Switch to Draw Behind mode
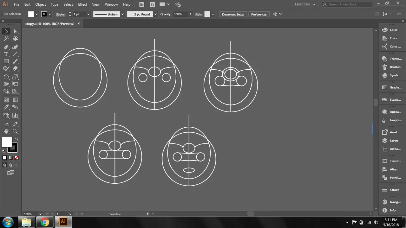 click(x=10, y=165)
